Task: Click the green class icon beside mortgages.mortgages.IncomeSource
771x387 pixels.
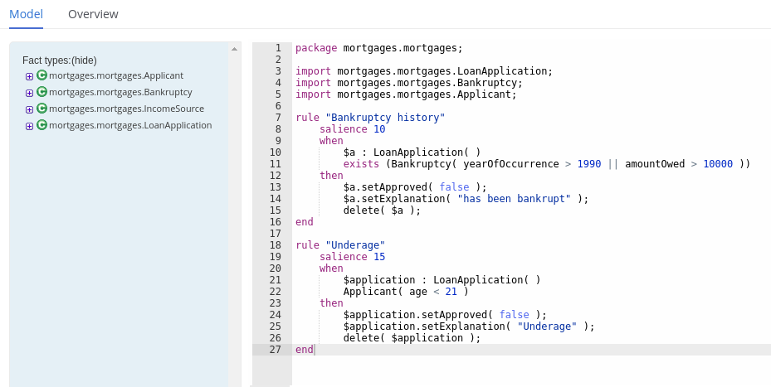Action: coord(41,109)
